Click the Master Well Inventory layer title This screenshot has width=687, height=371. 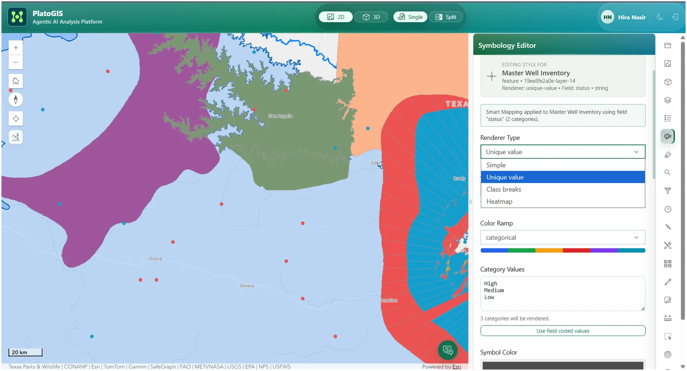pos(536,73)
